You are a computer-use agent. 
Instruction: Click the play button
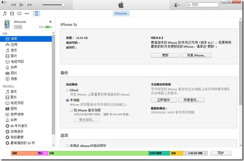coord(22,5)
